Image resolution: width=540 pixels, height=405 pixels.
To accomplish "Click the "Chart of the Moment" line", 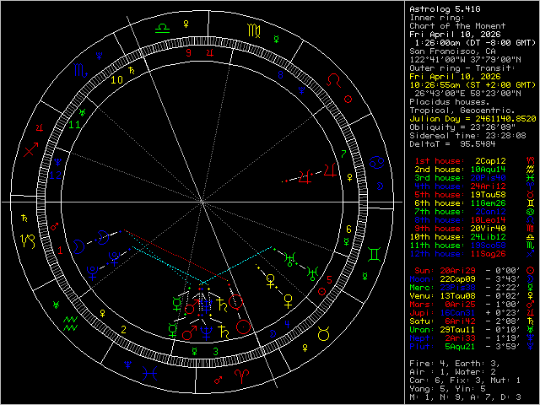I will [x=457, y=26].
